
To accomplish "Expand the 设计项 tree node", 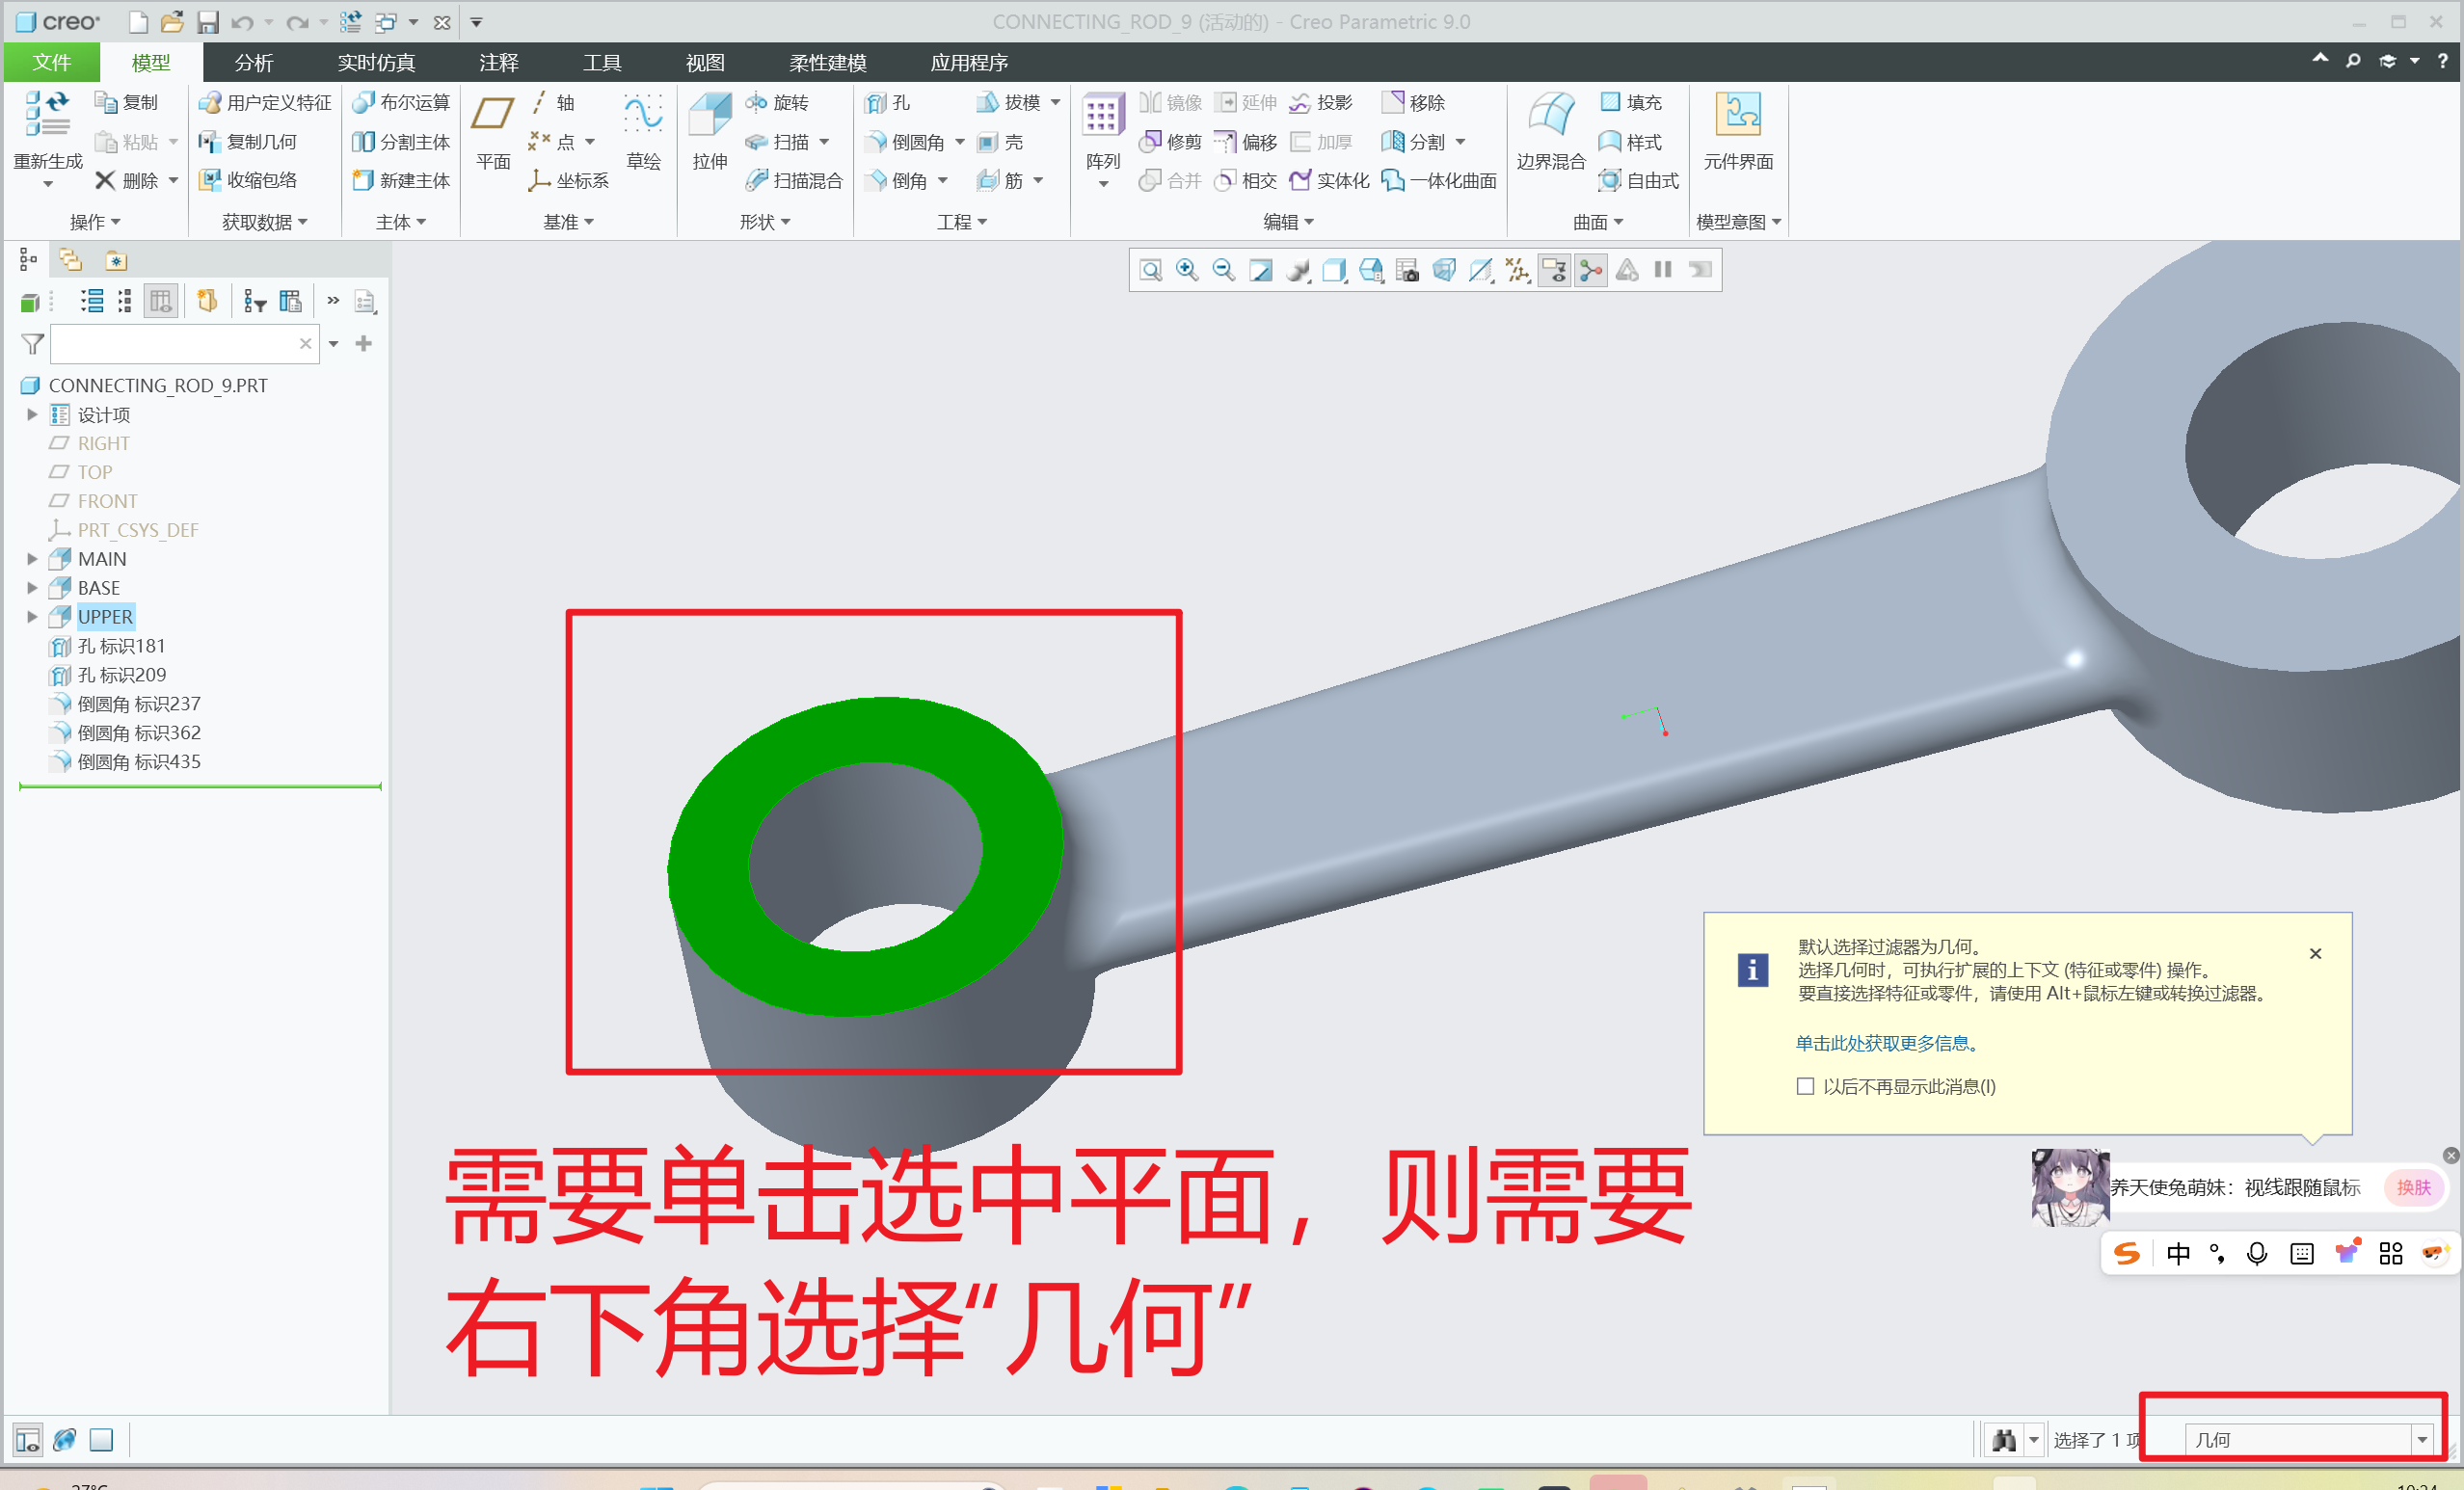I will (x=32, y=414).
